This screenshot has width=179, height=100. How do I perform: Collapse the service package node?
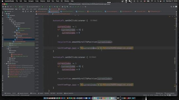point(13,32)
